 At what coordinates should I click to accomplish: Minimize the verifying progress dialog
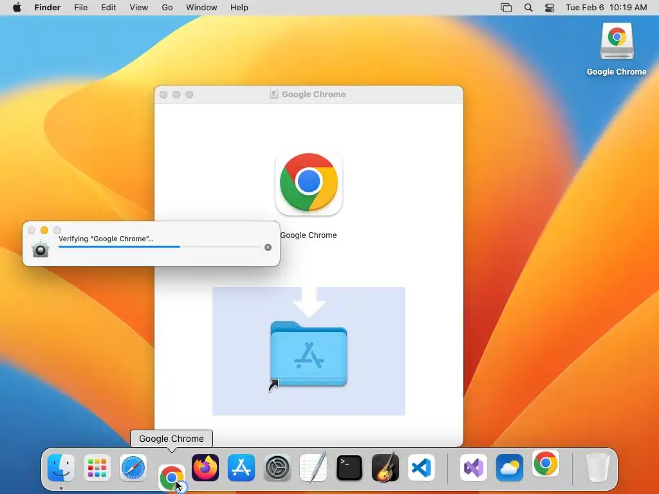coord(44,230)
